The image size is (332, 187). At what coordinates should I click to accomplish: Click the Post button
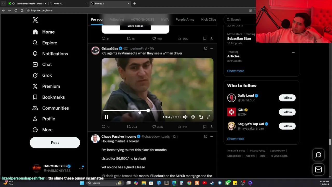(x=55, y=143)
